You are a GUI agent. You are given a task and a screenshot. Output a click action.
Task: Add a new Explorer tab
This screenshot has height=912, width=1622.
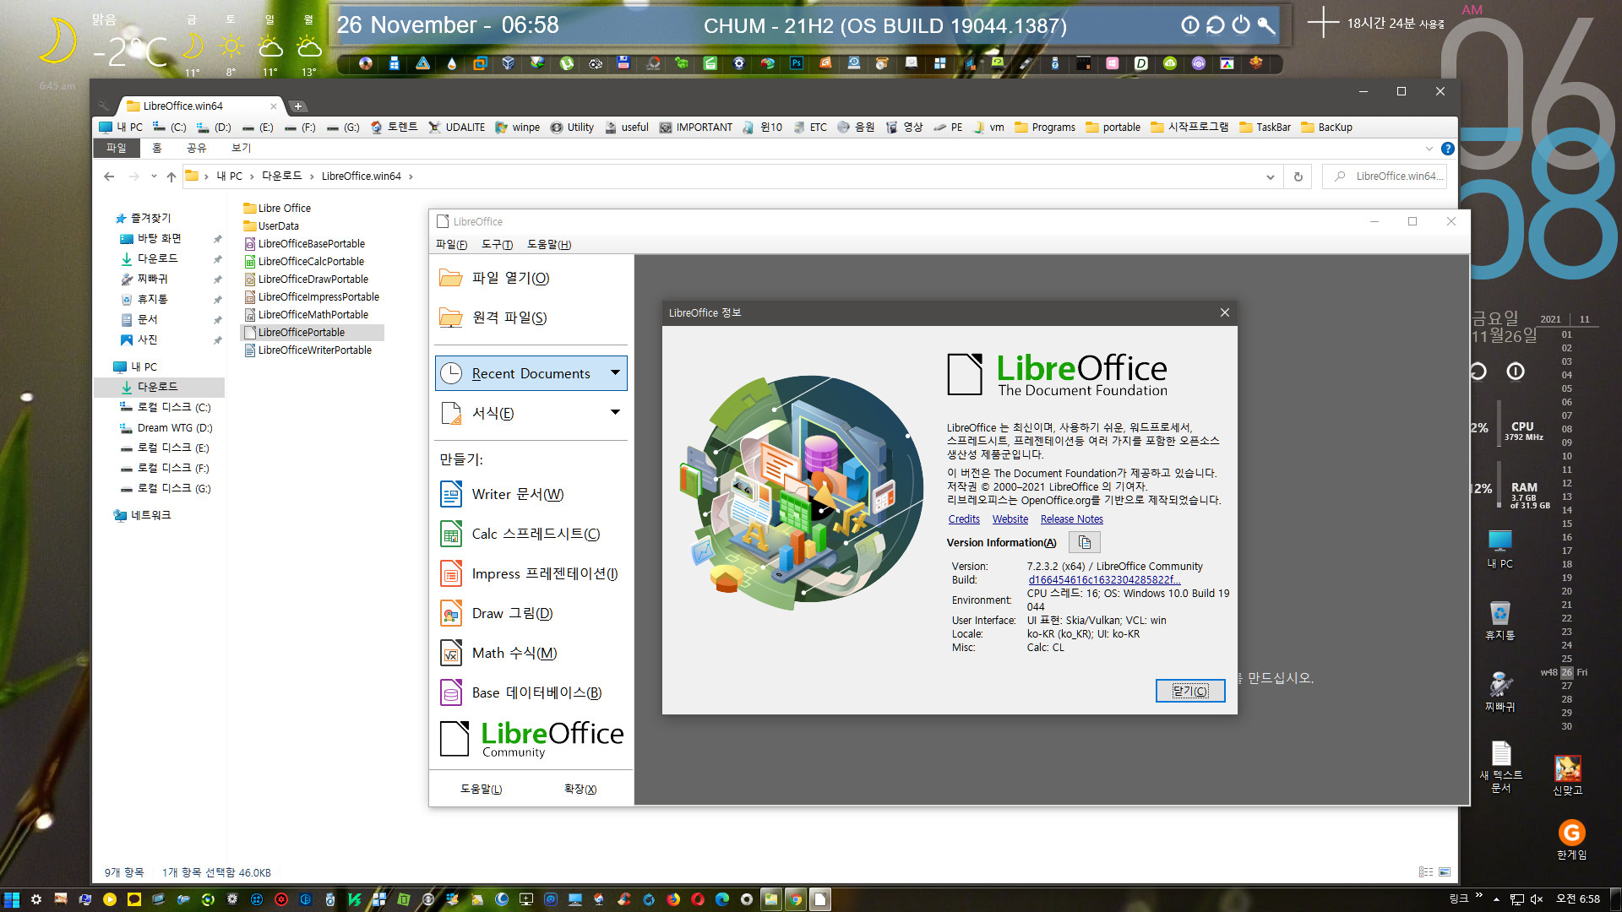click(x=297, y=106)
